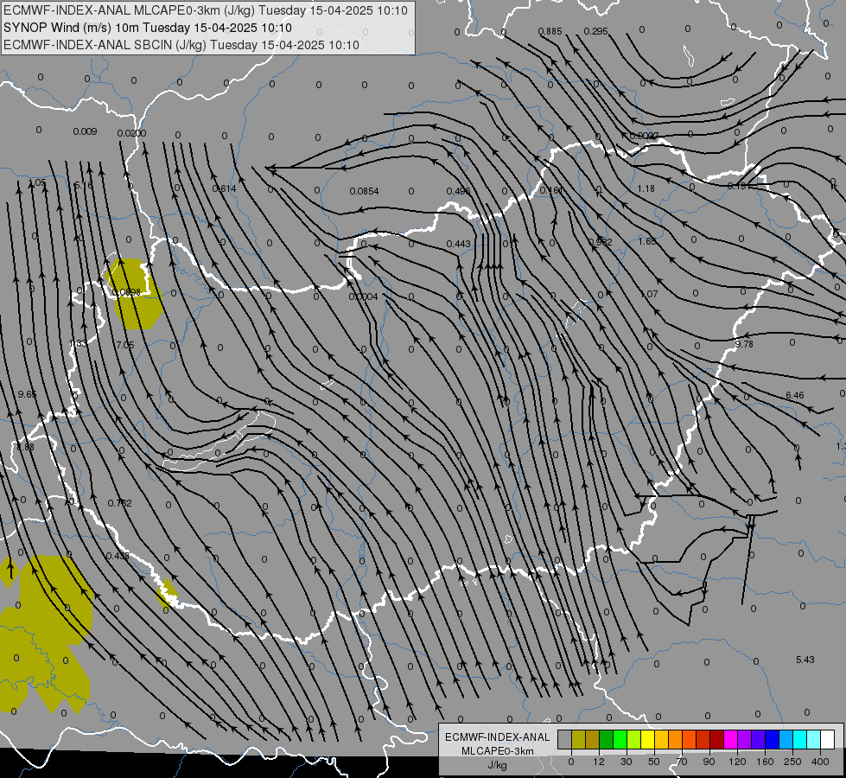Click the map value '0.614'
Viewport: 846px width, 778px height.
click(x=225, y=188)
